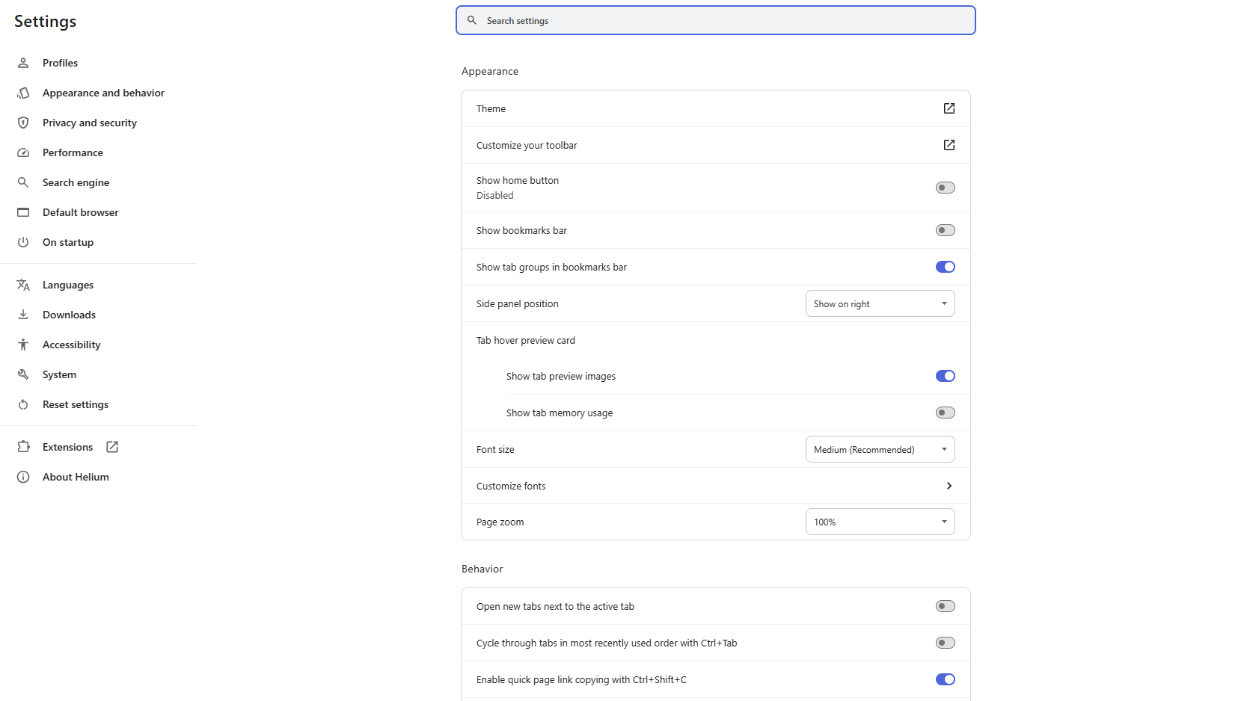Disable Show tab groups in bookmarks bar
The height and width of the screenshot is (701, 1247).
point(945,267)
